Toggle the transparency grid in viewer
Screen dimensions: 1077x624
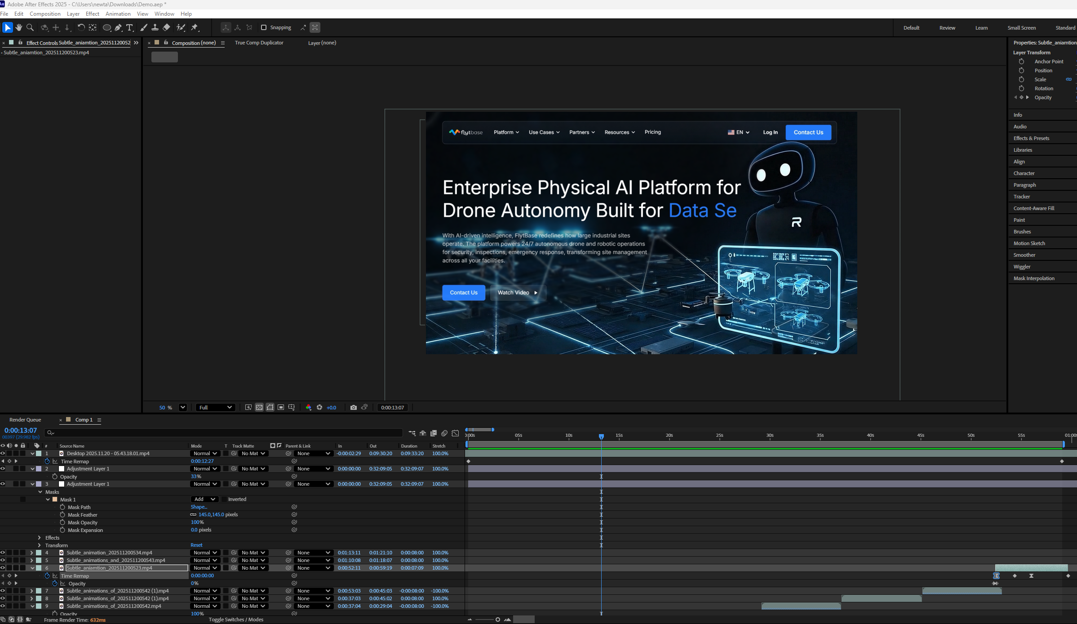pos(259,408)
